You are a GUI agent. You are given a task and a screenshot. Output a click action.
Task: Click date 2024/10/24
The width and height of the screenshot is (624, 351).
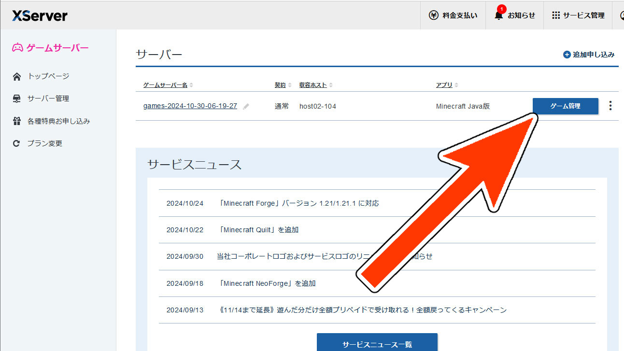(185, 203)
